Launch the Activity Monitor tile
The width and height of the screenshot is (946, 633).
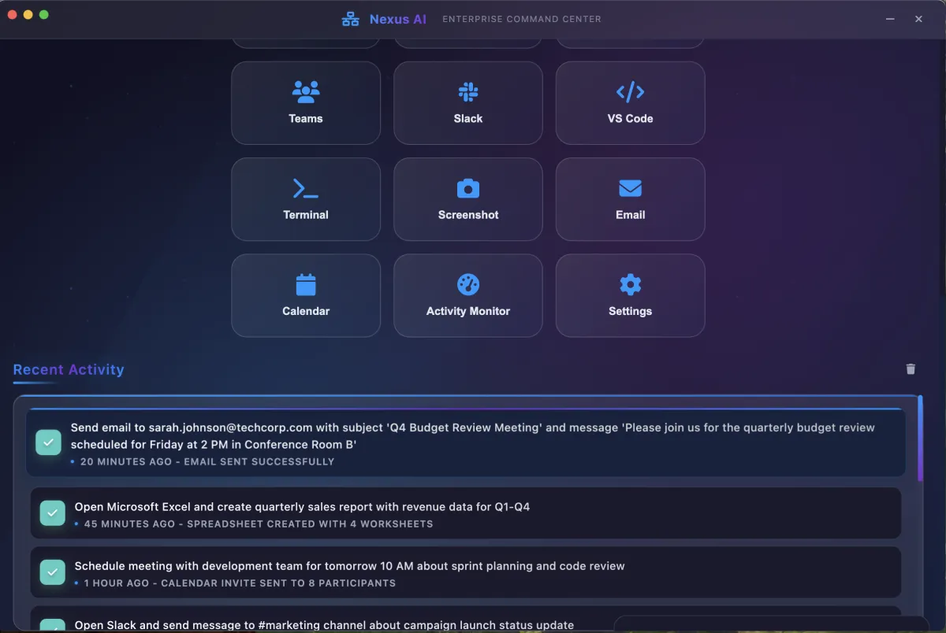point(468,295)
